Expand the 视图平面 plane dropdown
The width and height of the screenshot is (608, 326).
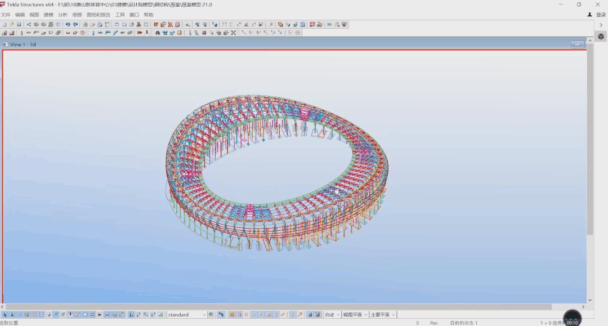pos(365,315)
